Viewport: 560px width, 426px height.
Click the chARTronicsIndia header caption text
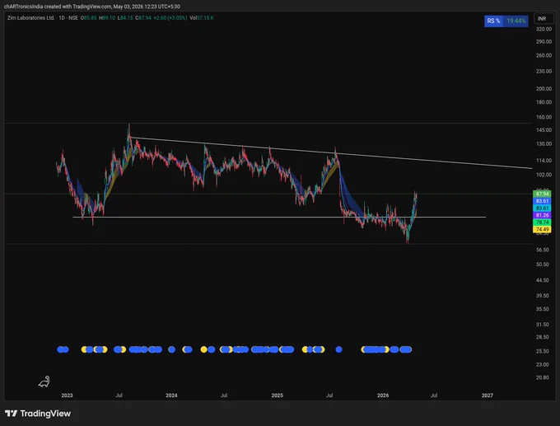click(x=91, y=7)
